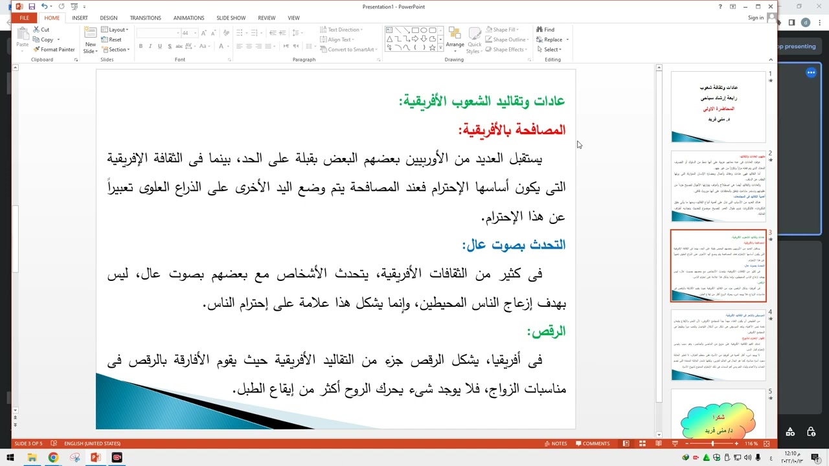Center the paragraph text

click(249, 46)
